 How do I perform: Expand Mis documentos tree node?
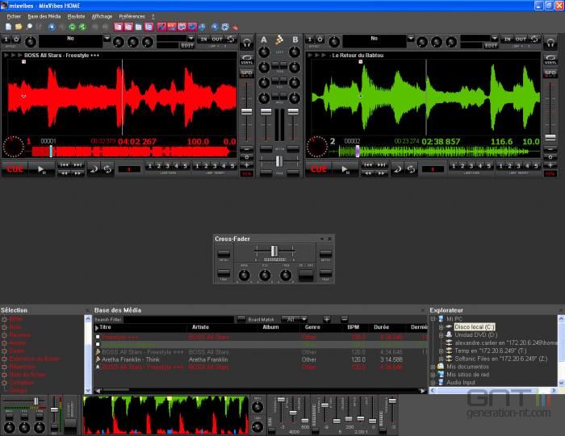[x=433, y=367]
